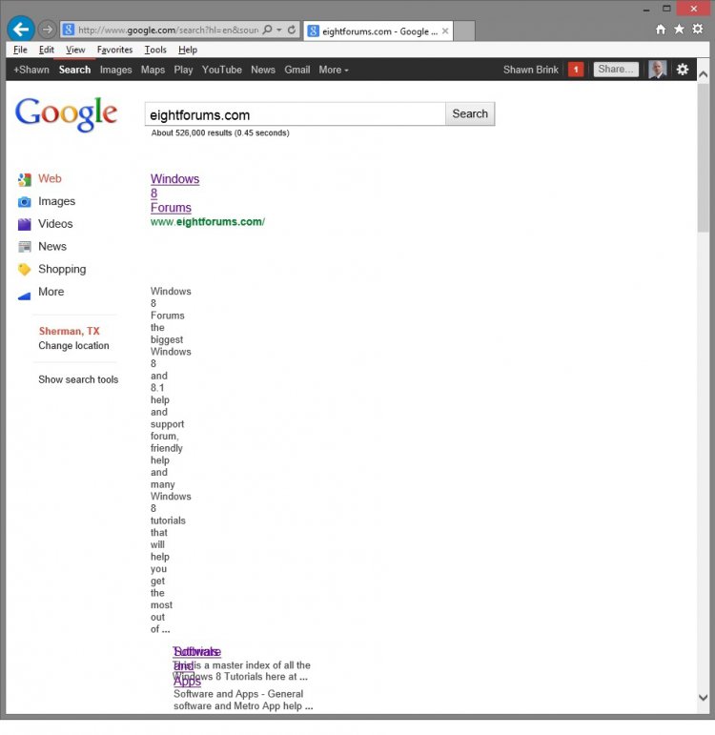The width and height of the screenshot is (715, 735).
Task: Open browser Tools gear icon
Action: click(698, 29)
